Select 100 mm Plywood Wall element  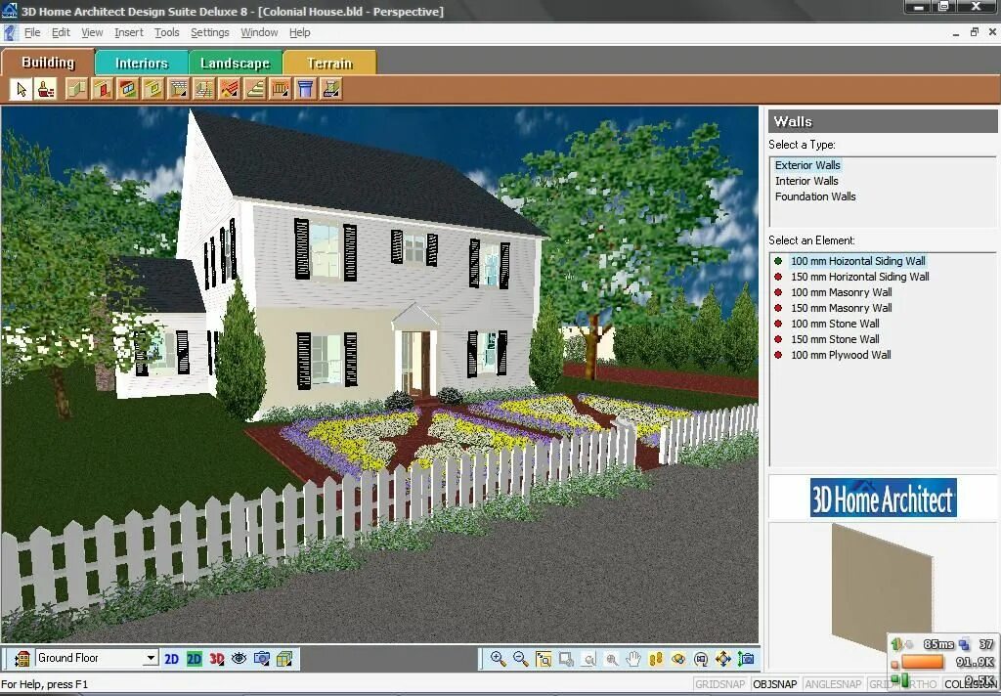pos(841,355)
